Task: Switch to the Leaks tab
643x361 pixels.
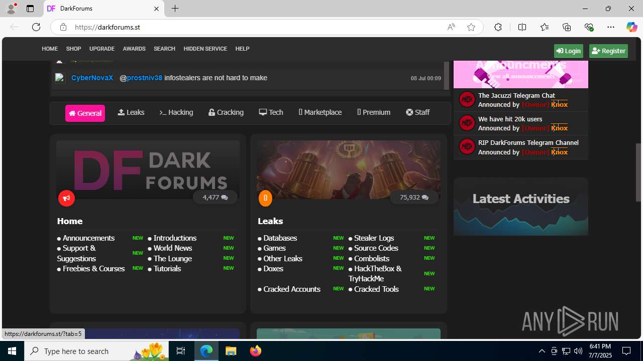Action: pyautogui.click(x=131, y=112)
